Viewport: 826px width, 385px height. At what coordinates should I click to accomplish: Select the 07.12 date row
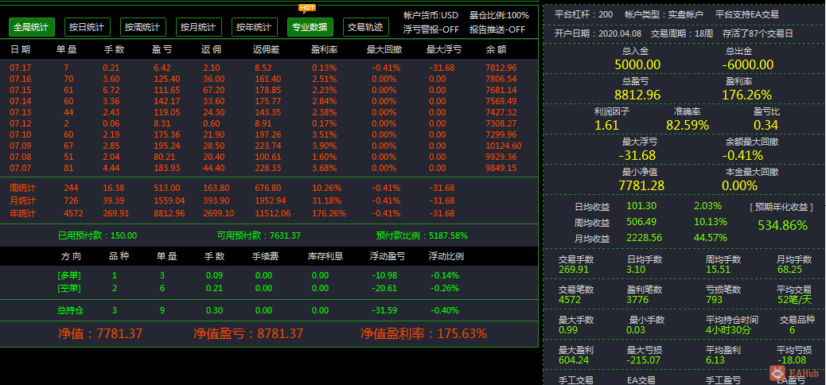pos(269,123)
